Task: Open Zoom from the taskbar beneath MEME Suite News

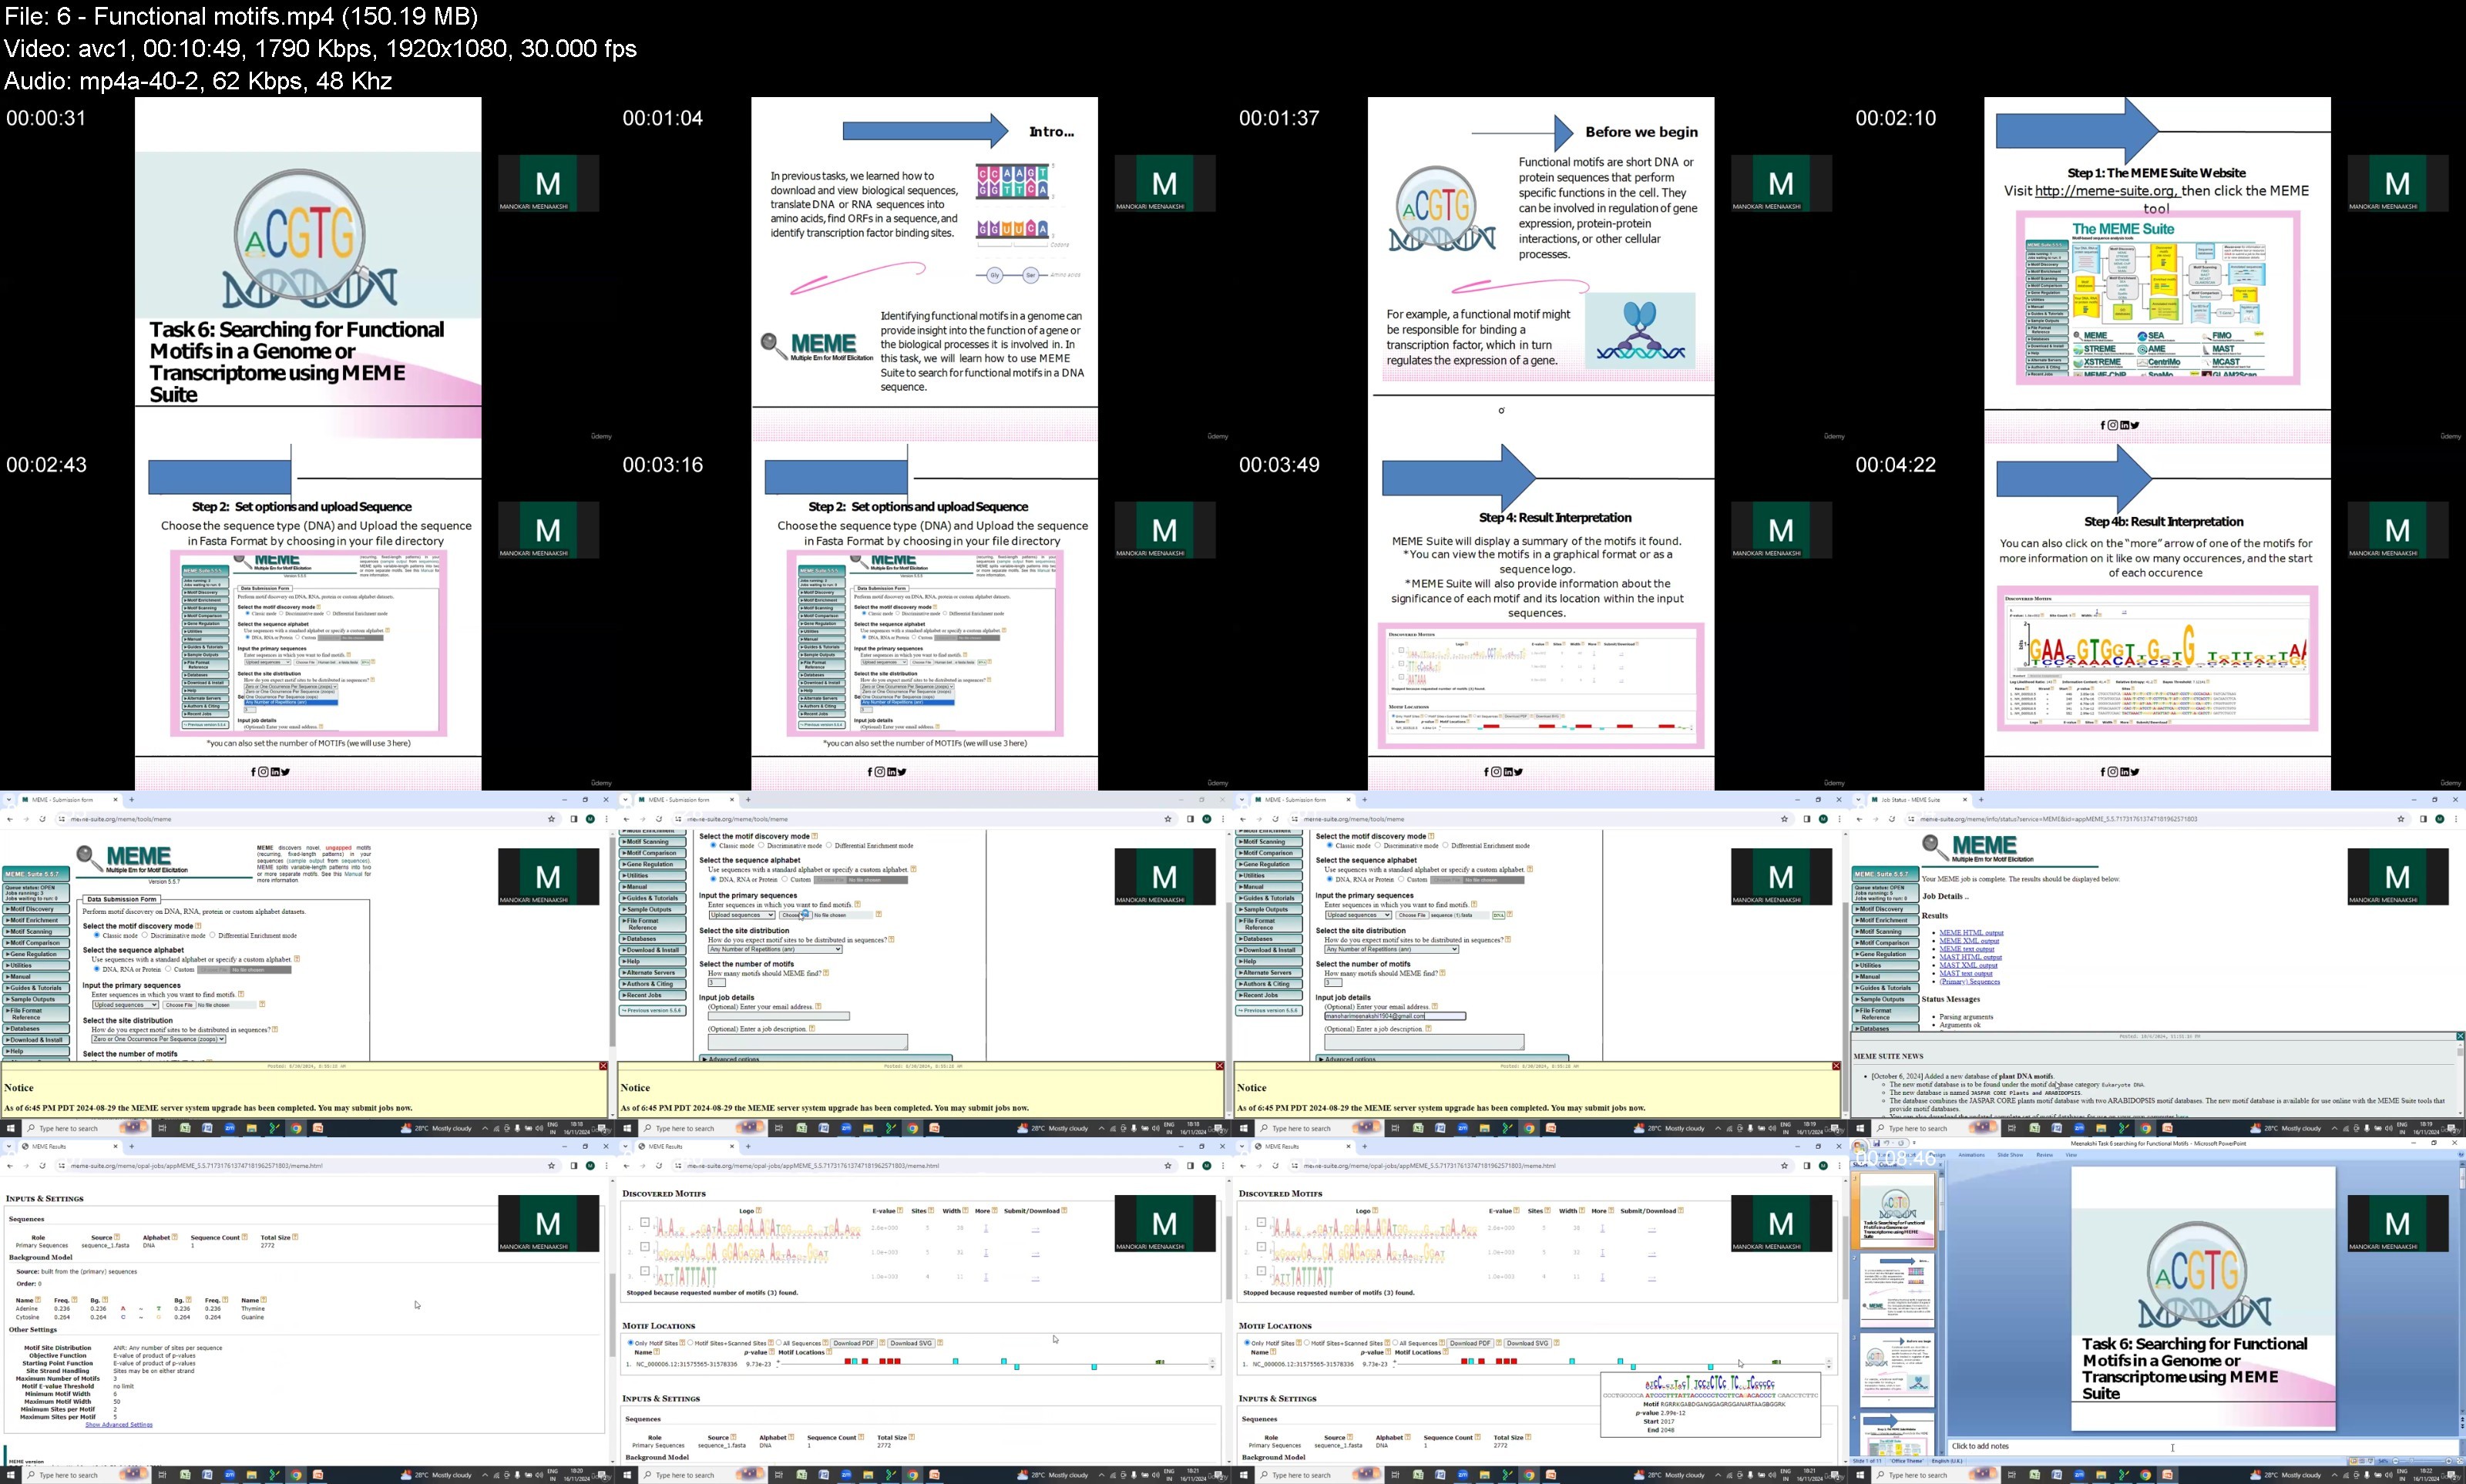Action: point(2079,1128)
